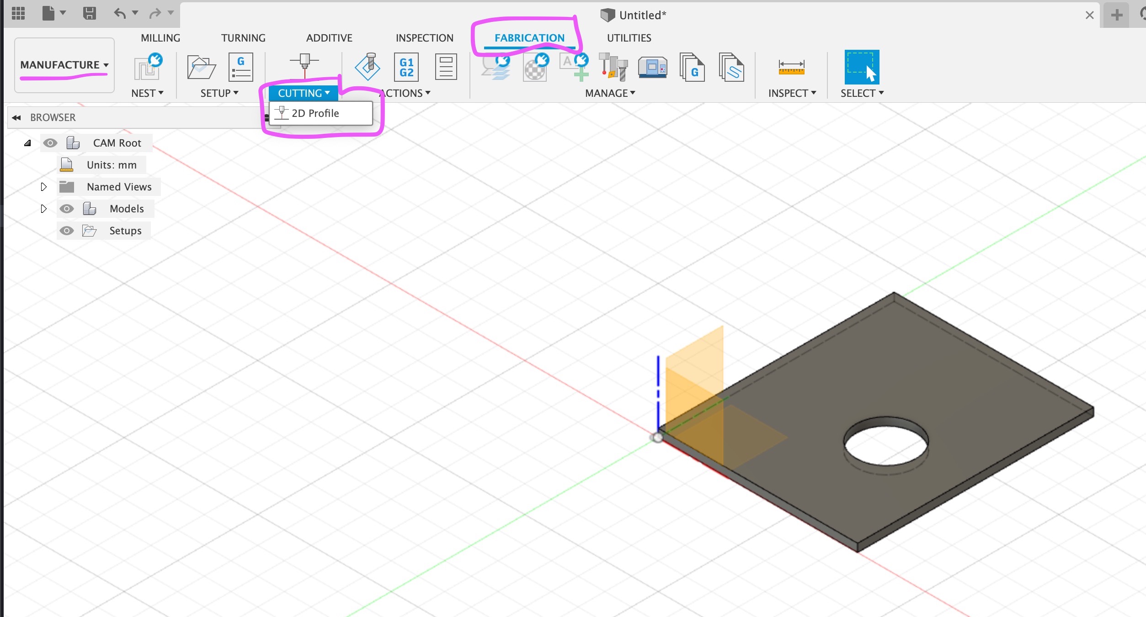Collapse the BROWSER panel arrows
Screen dimensions: 1146x617
click(16, 118)
